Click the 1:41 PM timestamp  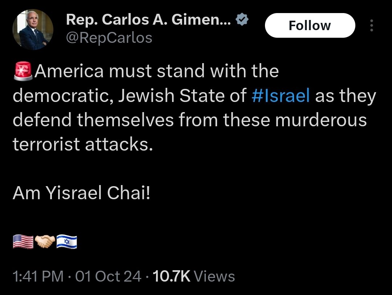(38, 276)
